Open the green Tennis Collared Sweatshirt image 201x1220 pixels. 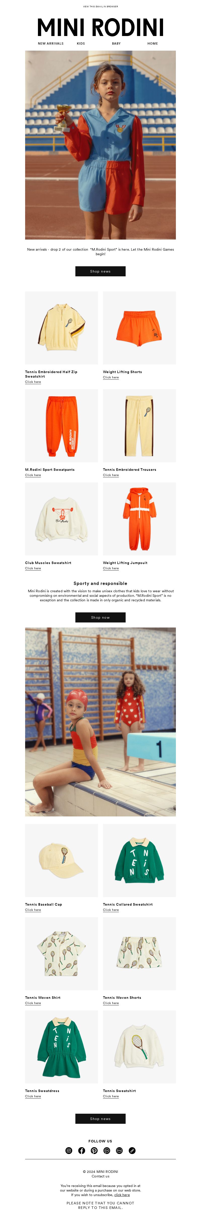coord(139,861)
